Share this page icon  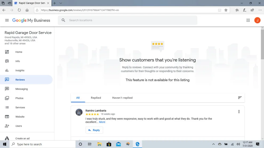252,10
